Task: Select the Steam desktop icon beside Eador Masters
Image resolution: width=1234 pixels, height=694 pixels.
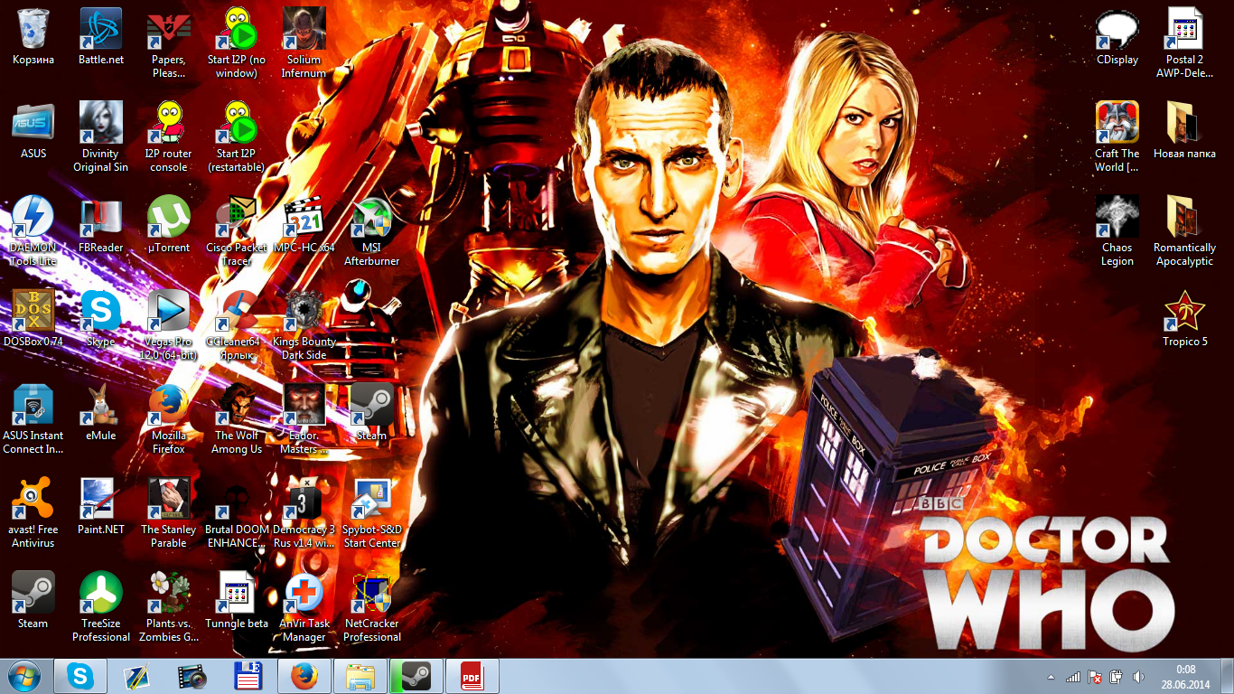Action: pos(372,413)
